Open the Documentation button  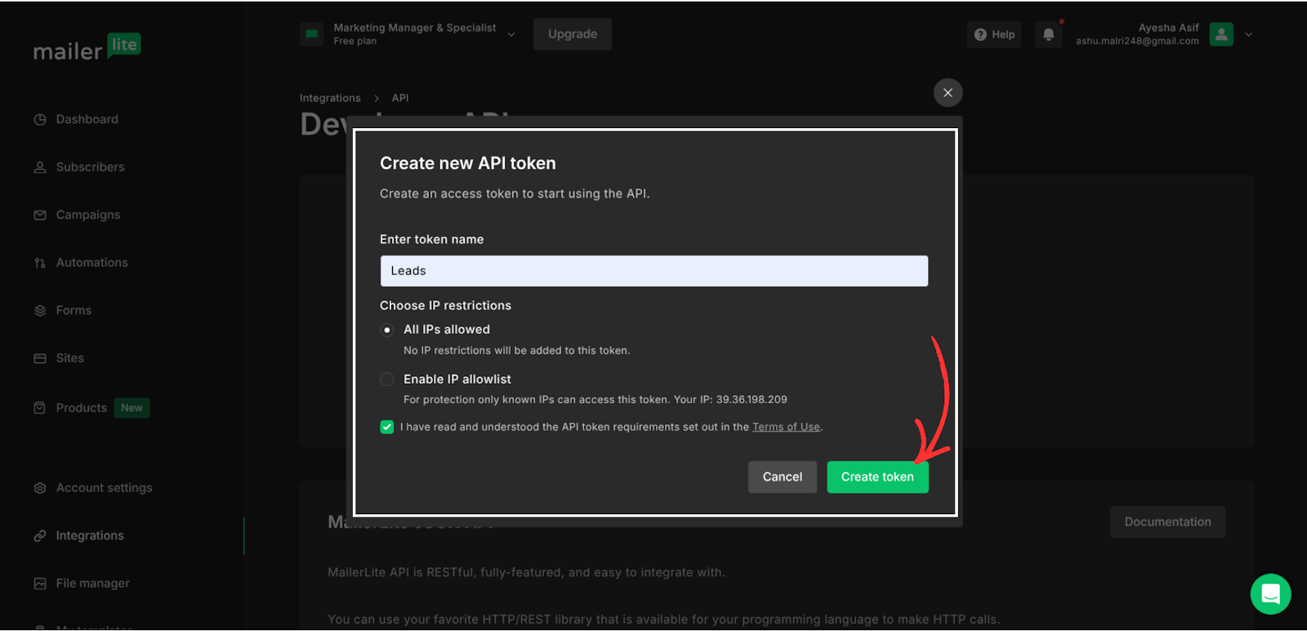click(x=1167, y=522)
